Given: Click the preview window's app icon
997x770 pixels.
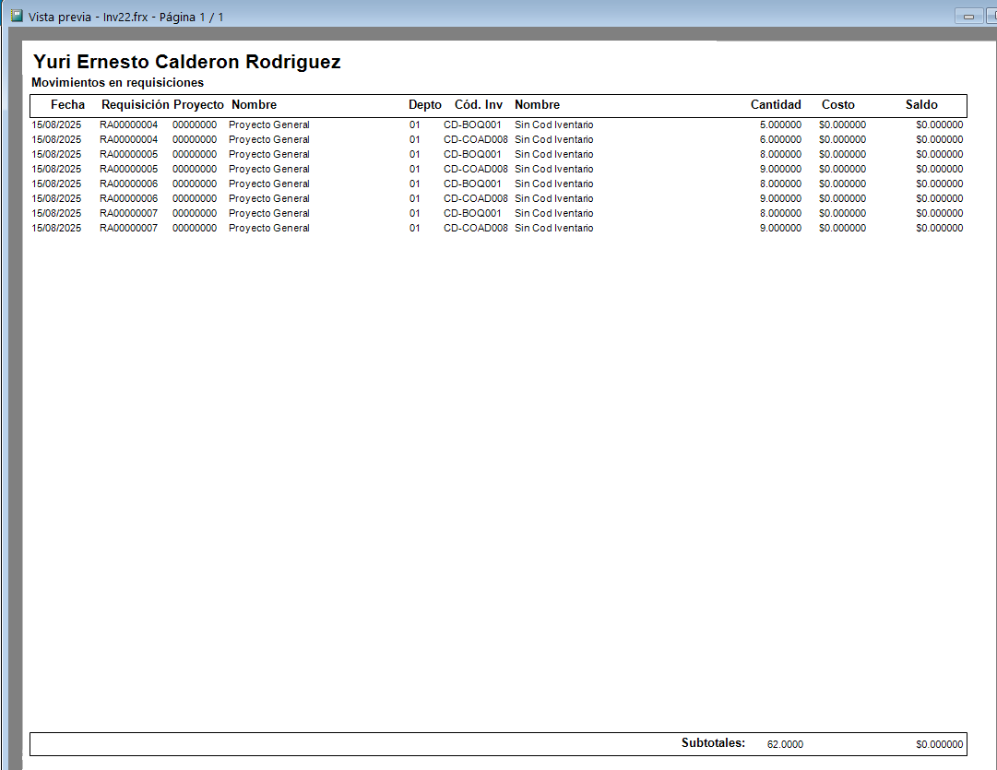Looking at the screenshot, I should pos(18,16).
